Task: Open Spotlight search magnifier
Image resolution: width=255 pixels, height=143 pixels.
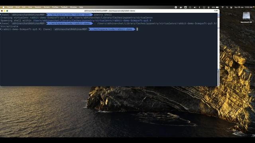Action: (227, 7)
